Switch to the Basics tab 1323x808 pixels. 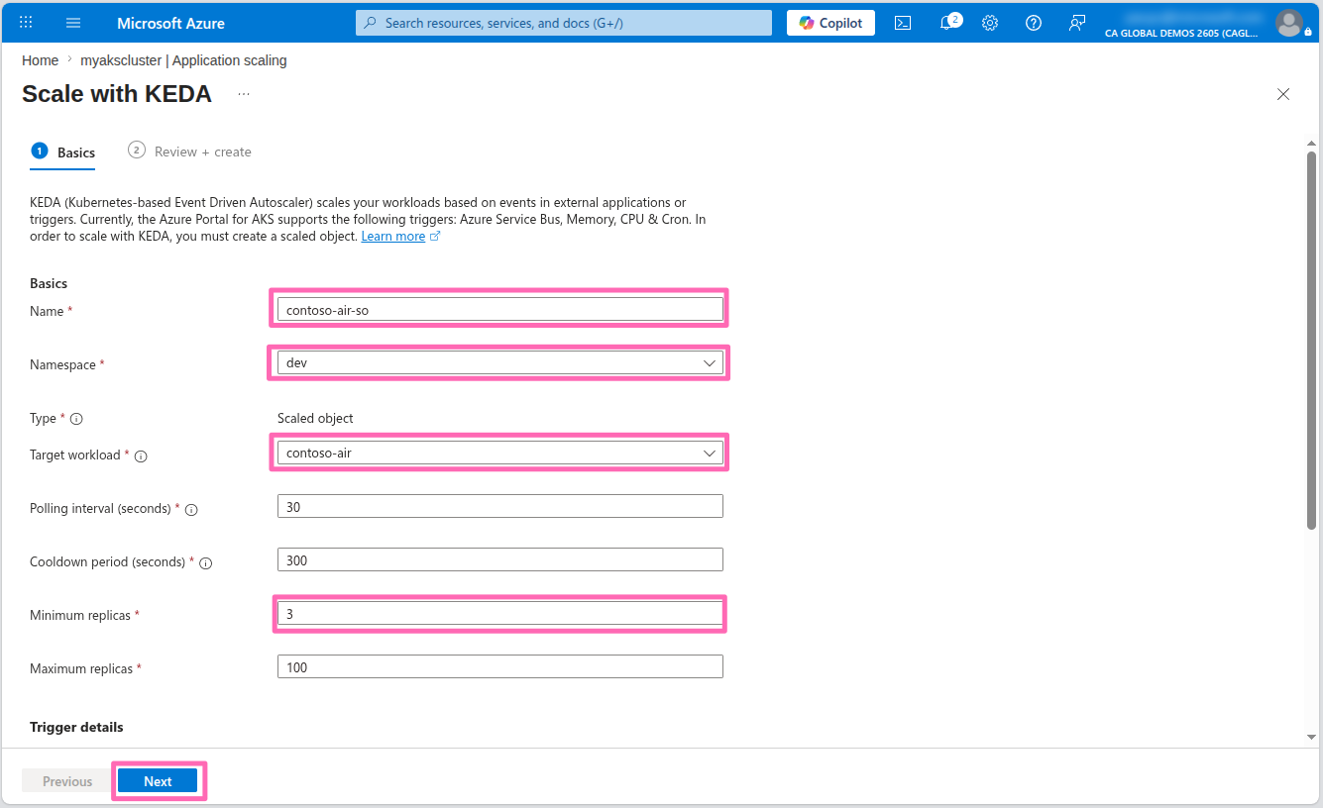click(x=63, y=152)
